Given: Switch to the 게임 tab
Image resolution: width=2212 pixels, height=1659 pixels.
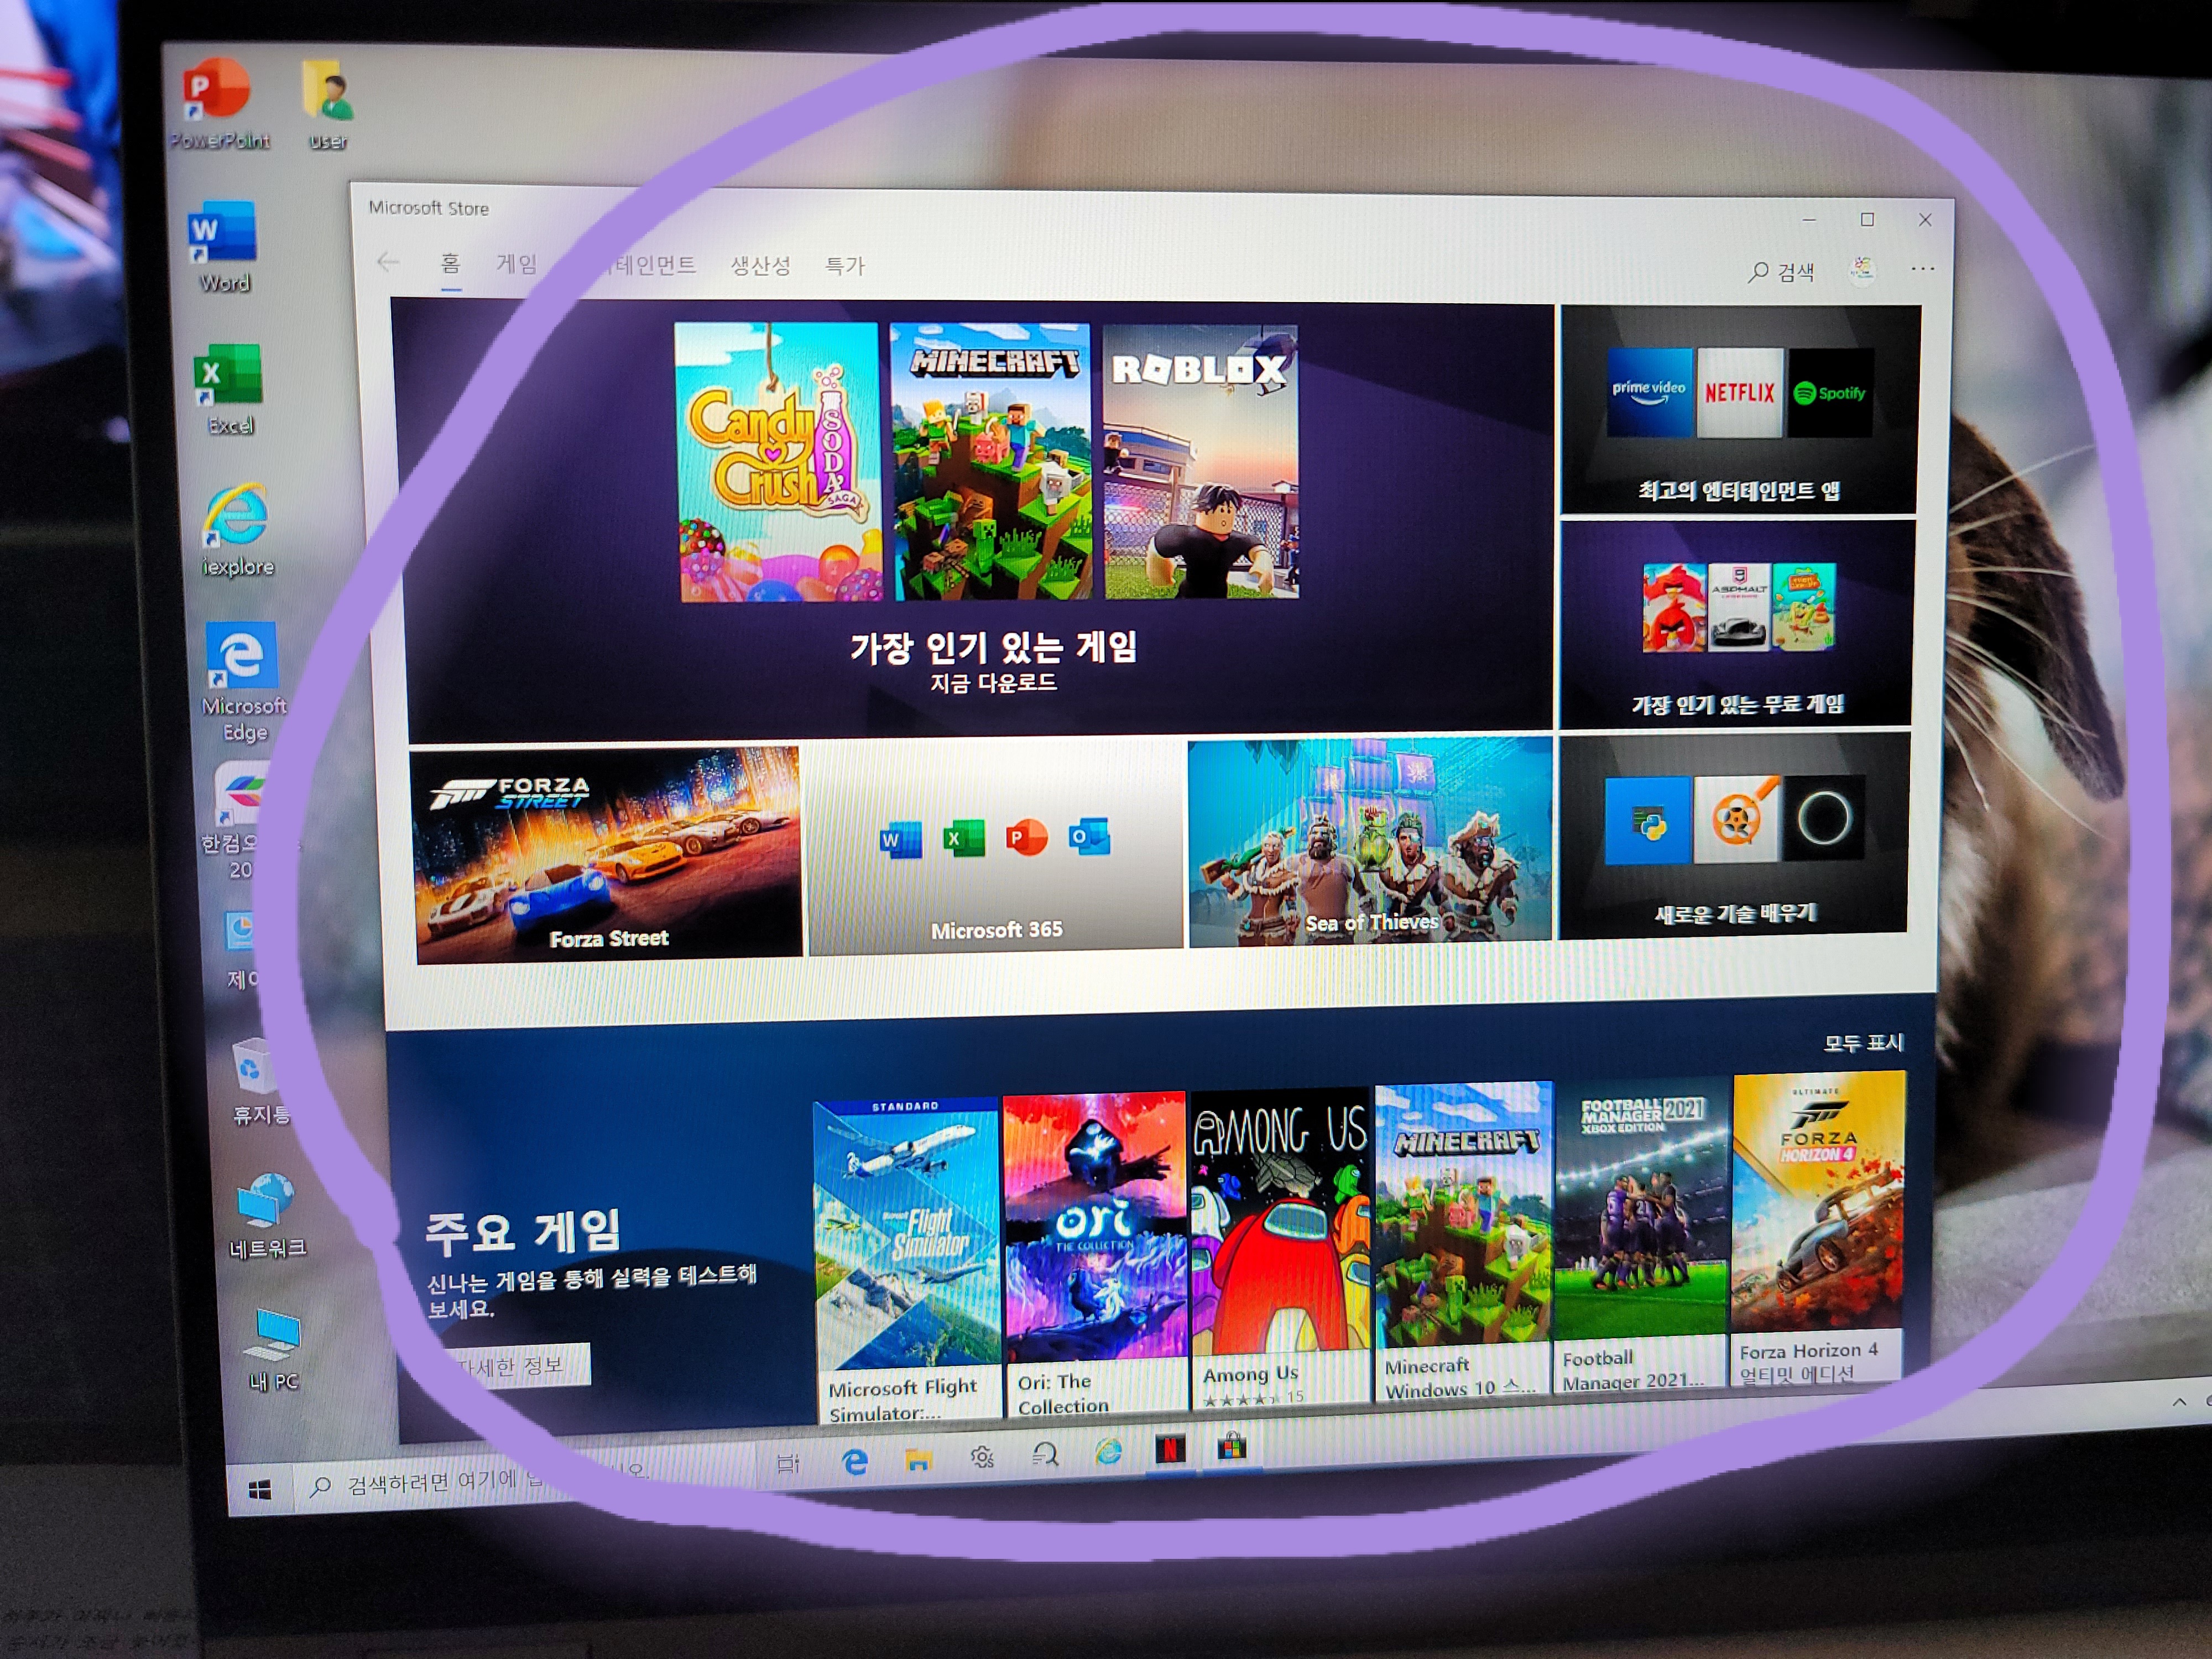Looking at the screenshot, I should point(516,264).
